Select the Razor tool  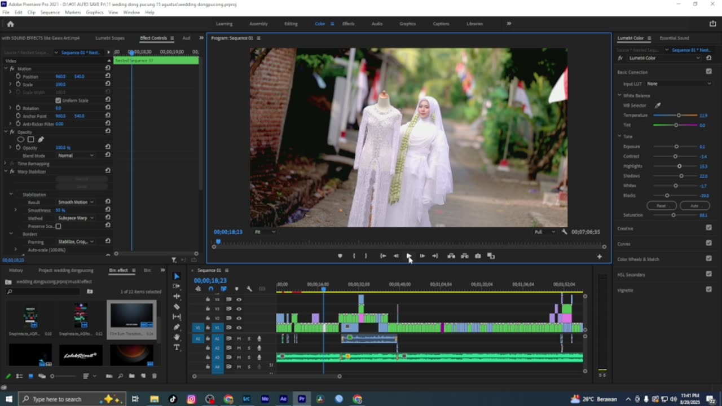pyautogui.click(x=177, y=307)
